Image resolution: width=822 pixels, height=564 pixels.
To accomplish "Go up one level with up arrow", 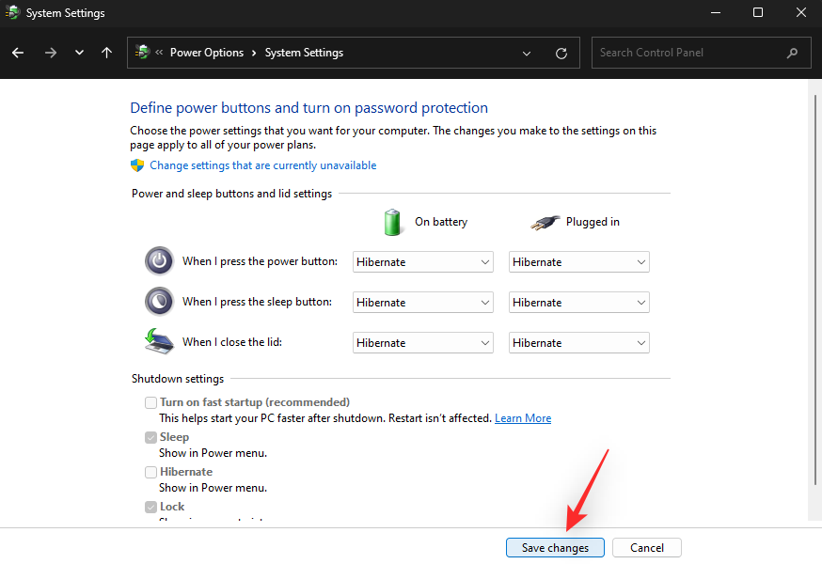I will click(106, 53).
